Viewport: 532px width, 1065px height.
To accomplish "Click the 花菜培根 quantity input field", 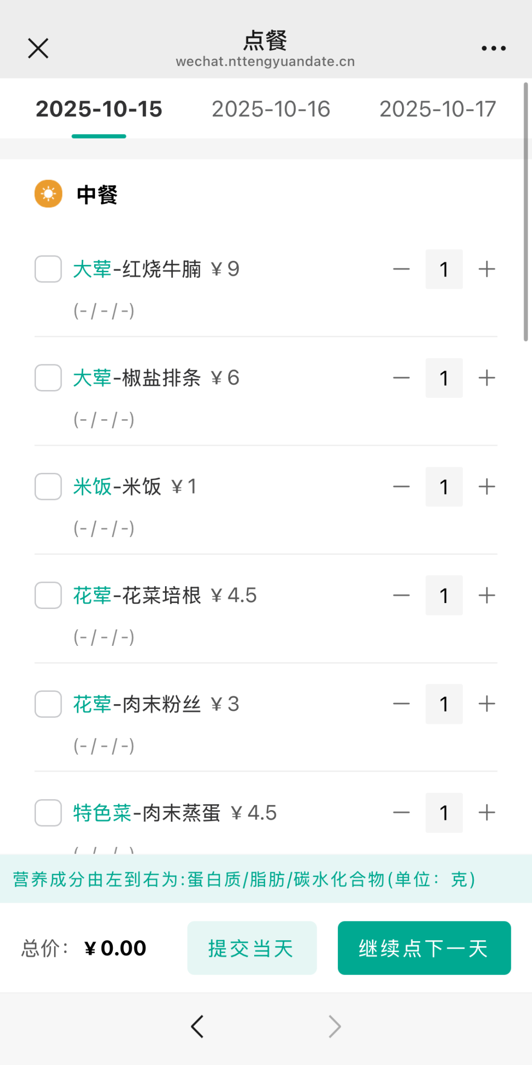I will (x=444, y=596).
